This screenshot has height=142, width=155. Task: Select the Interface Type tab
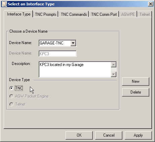coord(18,14)
